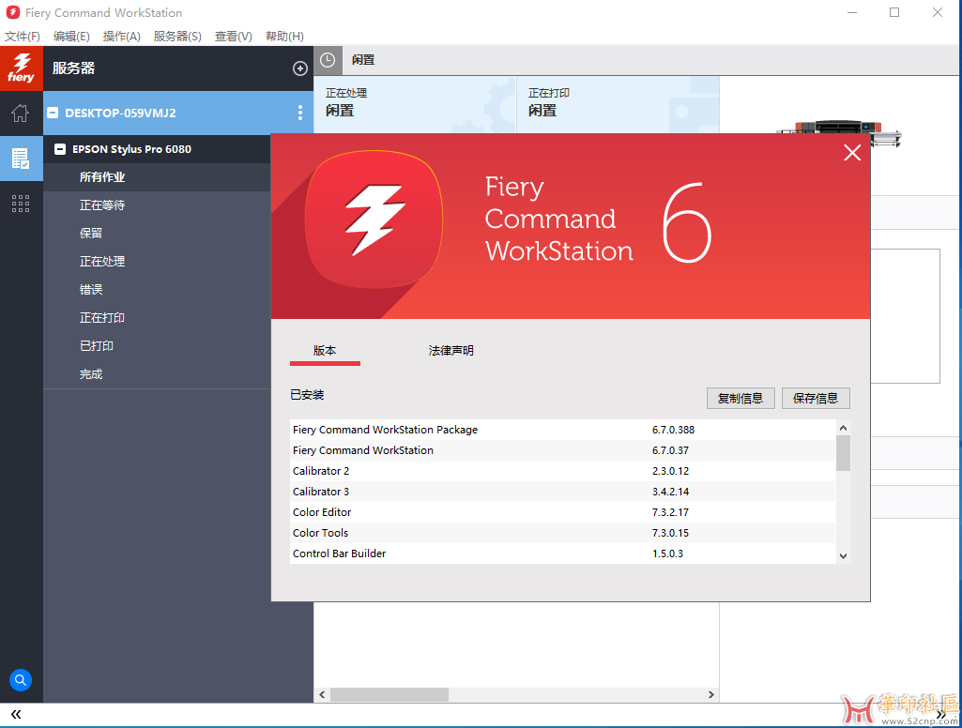This screenshot has width=962, height=728.
Task: Switch to the 法律声明 tab
Action: [x=450, y=350]
